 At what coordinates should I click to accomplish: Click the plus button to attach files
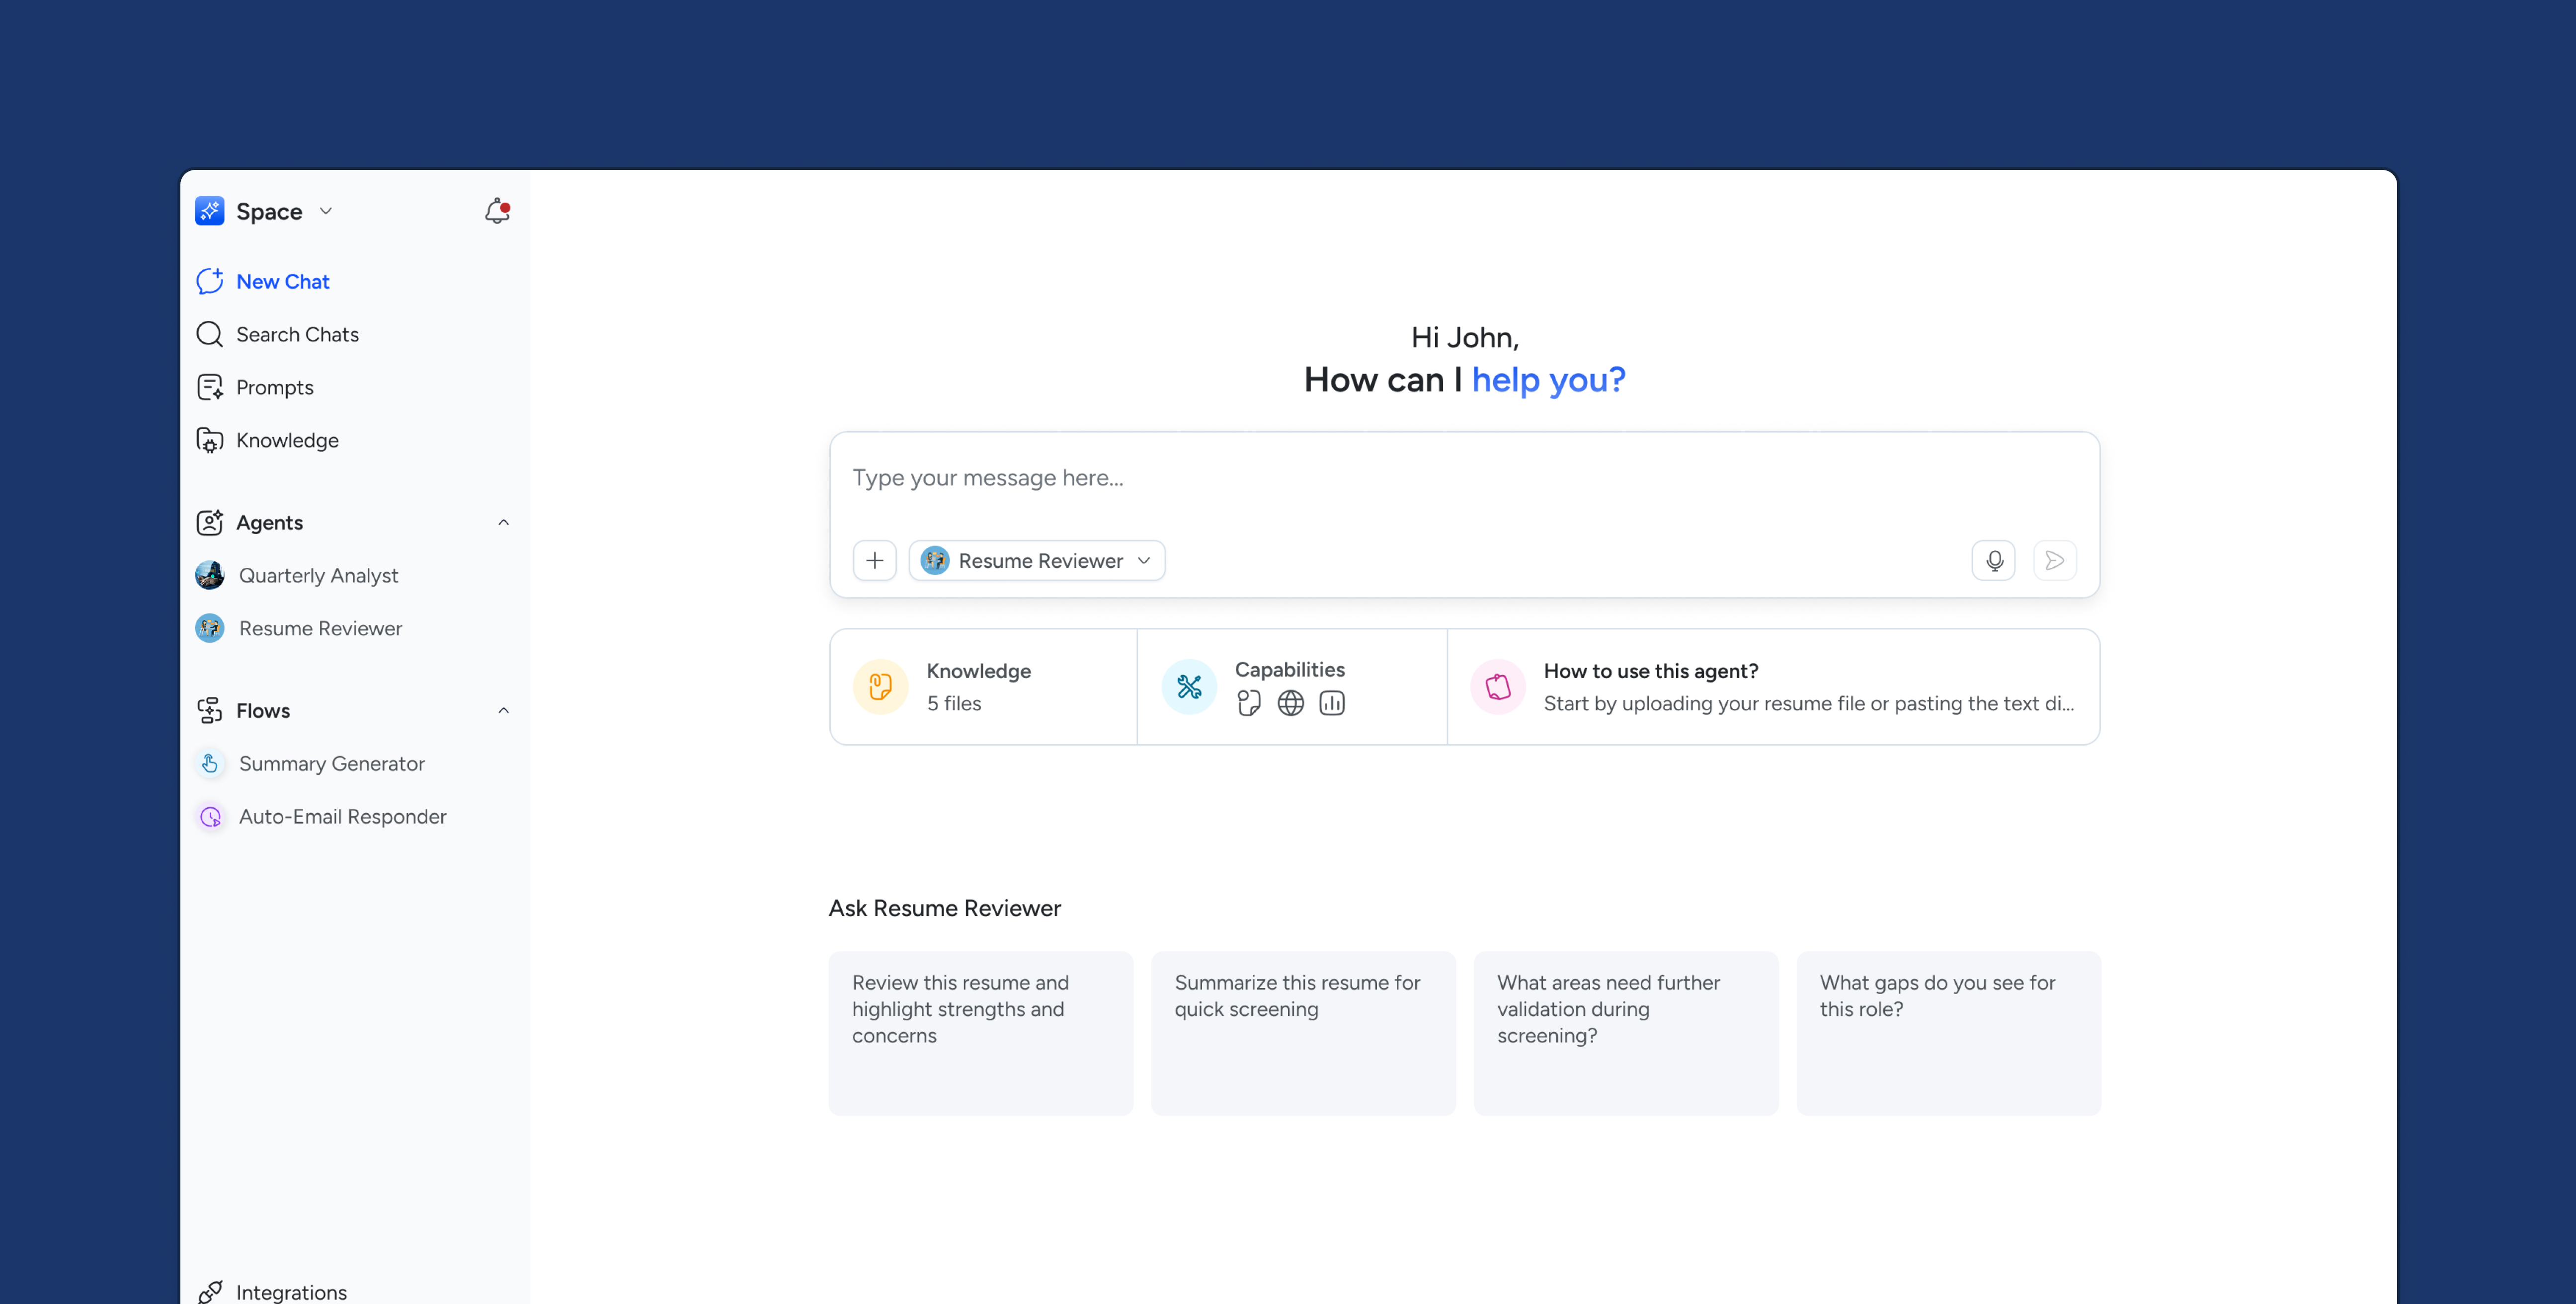(874, 560)
